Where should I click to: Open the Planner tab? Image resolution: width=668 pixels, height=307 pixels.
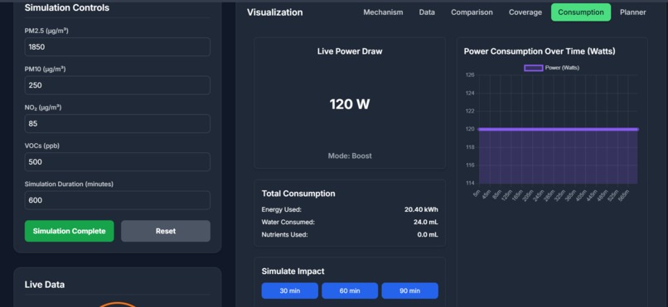632,12
